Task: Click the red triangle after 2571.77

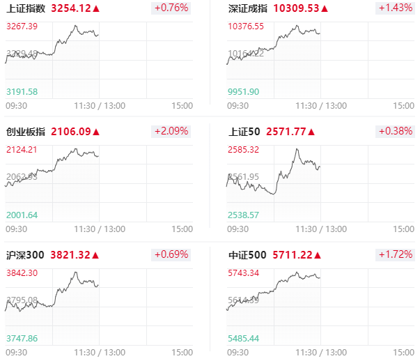Action: coord(311,132)
